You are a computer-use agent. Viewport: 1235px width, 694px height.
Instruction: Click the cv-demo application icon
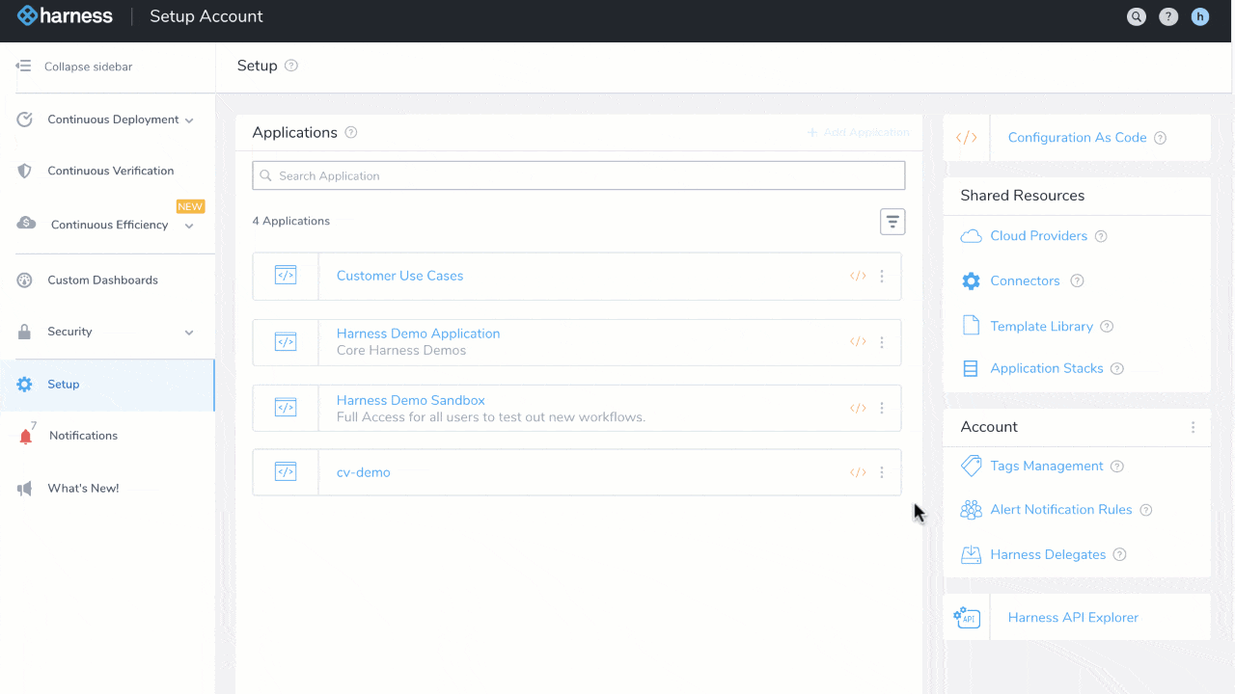286,472
